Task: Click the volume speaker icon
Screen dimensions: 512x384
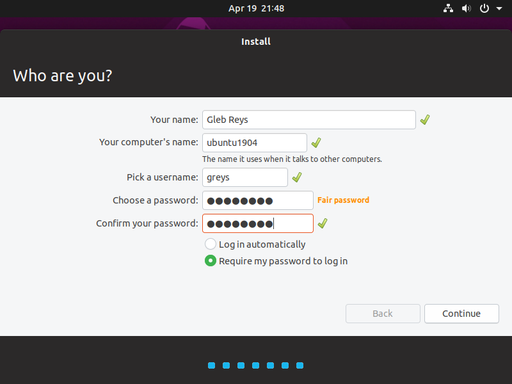Action: coord(466,8)
